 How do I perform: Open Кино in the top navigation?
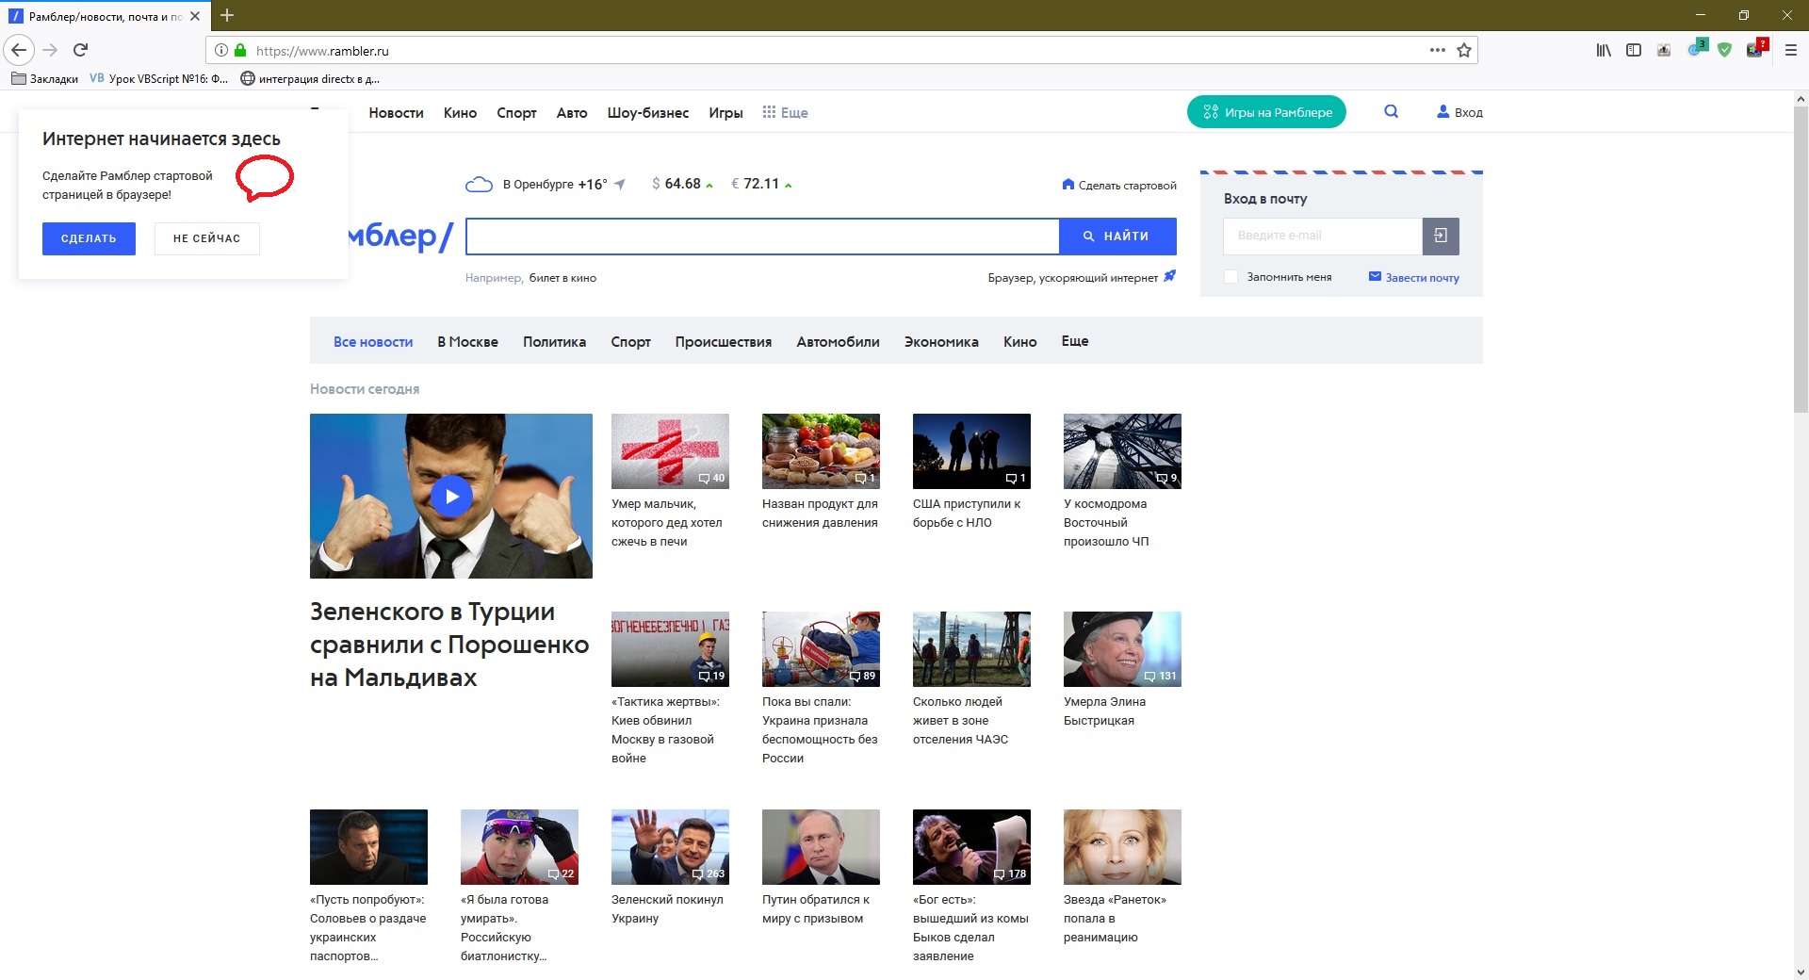click(460, 112)
